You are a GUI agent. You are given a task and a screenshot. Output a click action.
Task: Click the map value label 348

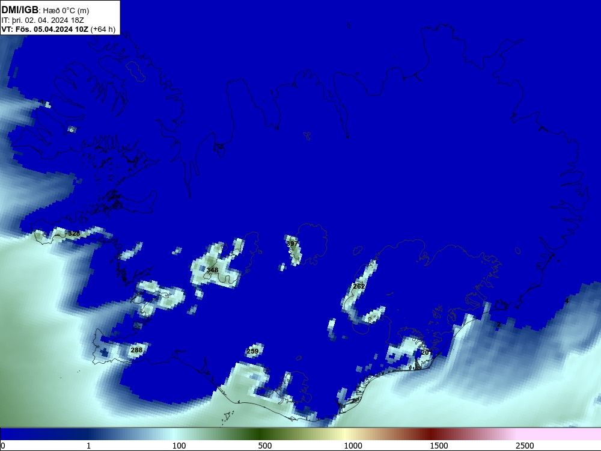tap(212, 270)
